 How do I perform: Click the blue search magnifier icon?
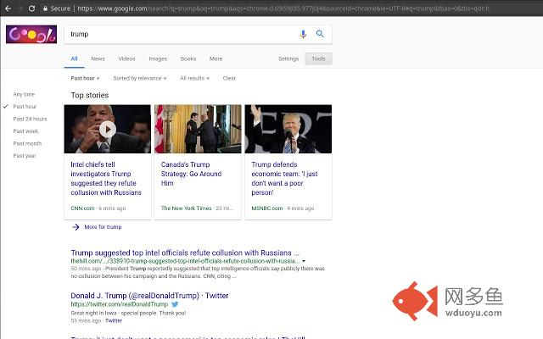point(320,34)
